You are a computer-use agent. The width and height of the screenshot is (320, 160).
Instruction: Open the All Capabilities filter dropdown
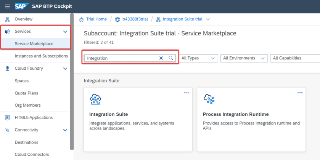point(294,58)
